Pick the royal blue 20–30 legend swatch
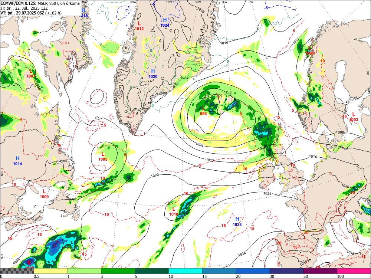 [253, 271]
